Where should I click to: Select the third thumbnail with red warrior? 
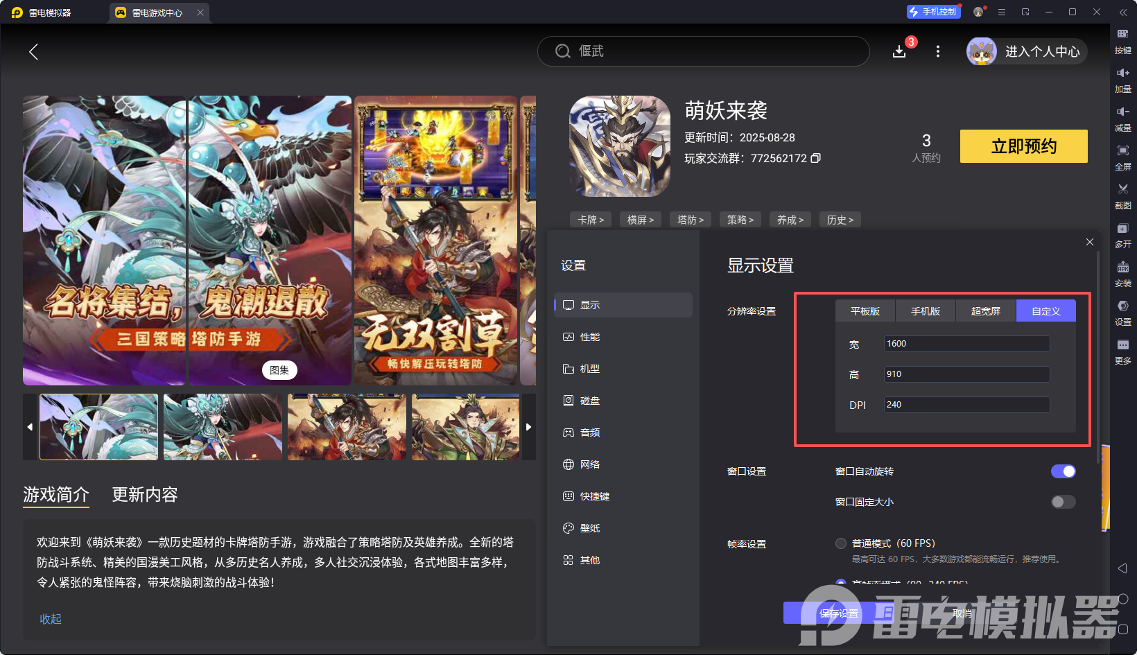347,427
